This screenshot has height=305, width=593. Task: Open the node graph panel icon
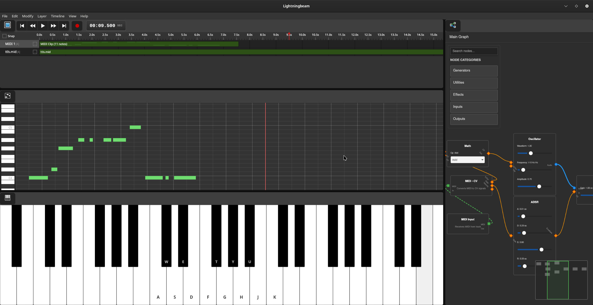pyautogui.click(x=453, y=25)
